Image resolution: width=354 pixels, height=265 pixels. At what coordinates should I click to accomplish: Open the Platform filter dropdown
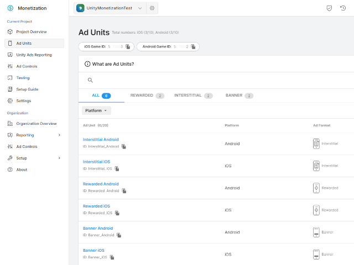click(96, 110)
